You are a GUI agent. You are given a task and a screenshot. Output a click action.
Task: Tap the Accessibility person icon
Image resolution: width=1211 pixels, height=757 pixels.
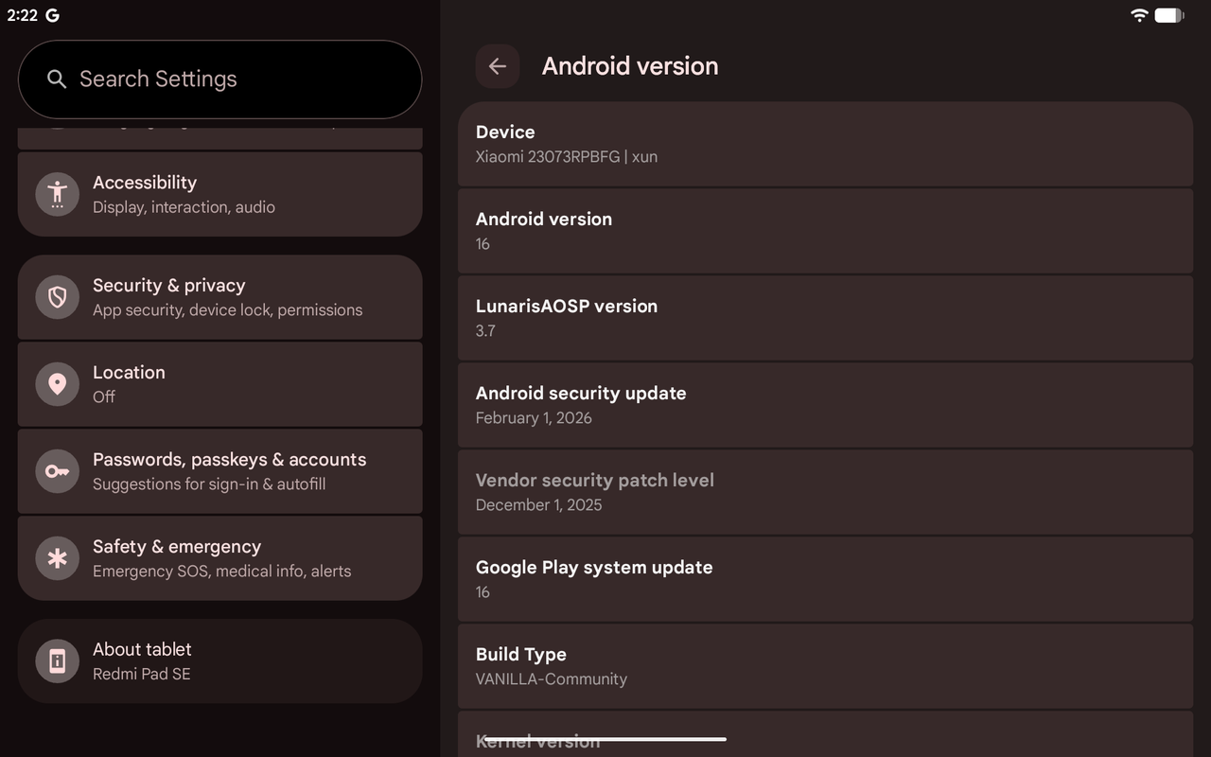click(57, 194)
